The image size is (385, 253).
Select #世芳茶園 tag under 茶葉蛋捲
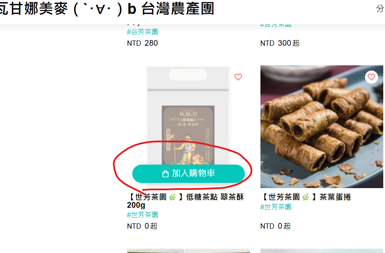point(276,207)
